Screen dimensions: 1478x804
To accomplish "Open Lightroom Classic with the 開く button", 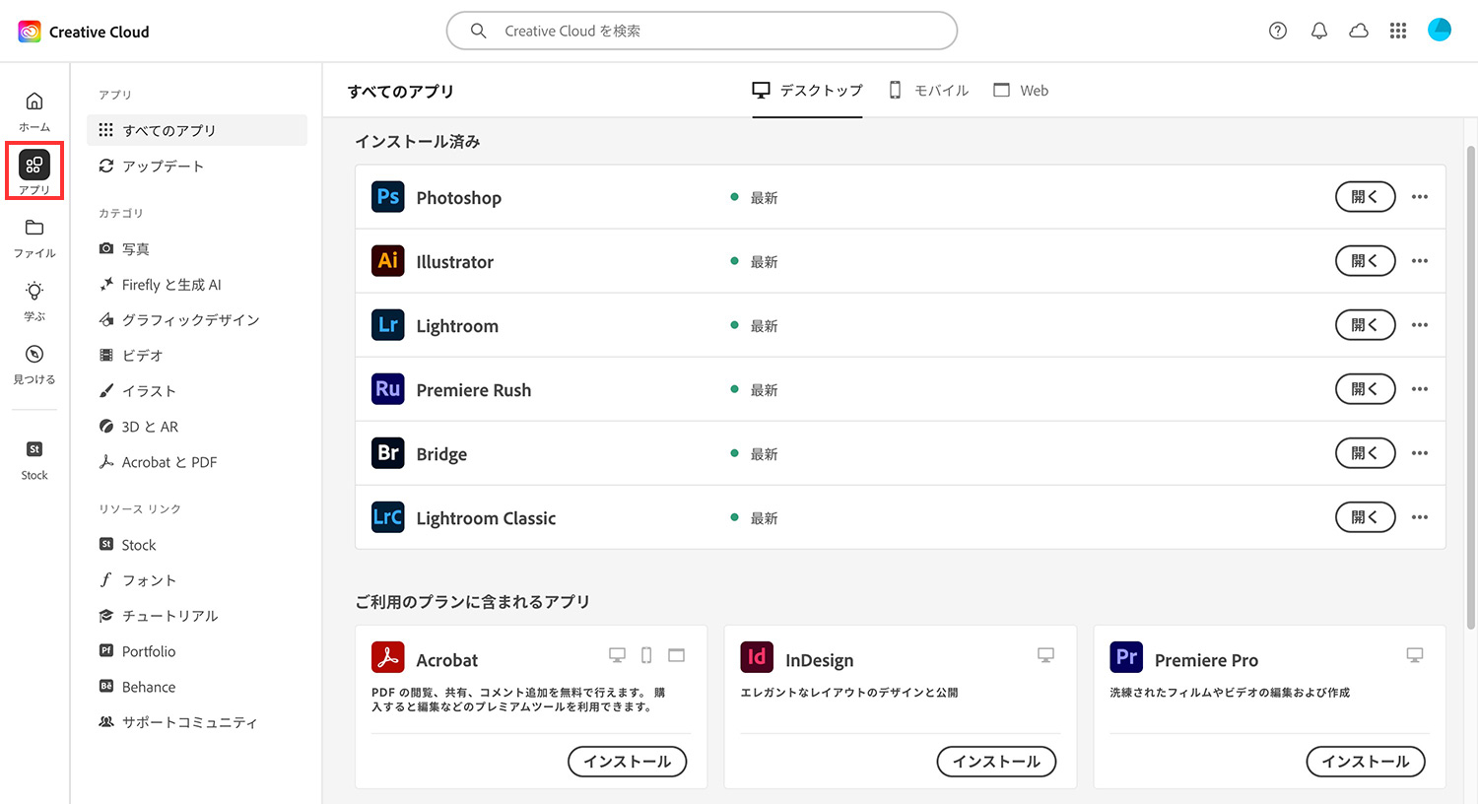I will pyautogui.click(x=1365, y=517).
